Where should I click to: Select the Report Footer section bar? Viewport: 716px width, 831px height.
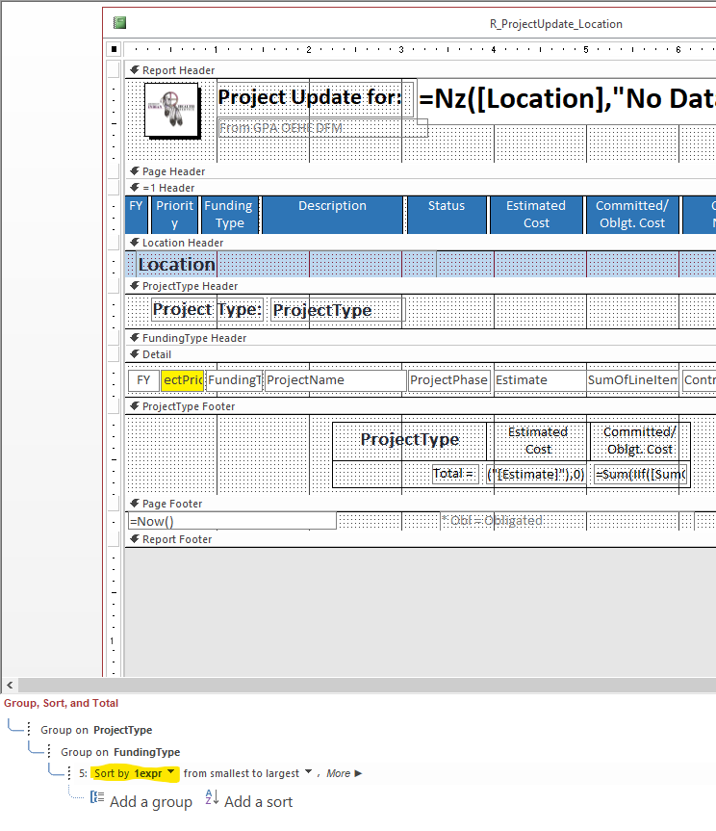[421, 539]
